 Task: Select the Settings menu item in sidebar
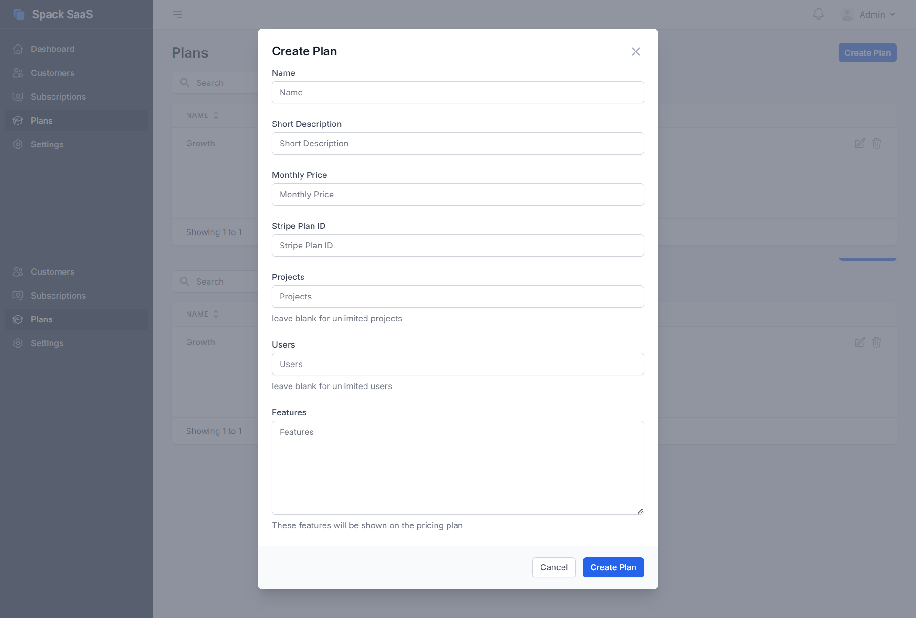[47, 144]
